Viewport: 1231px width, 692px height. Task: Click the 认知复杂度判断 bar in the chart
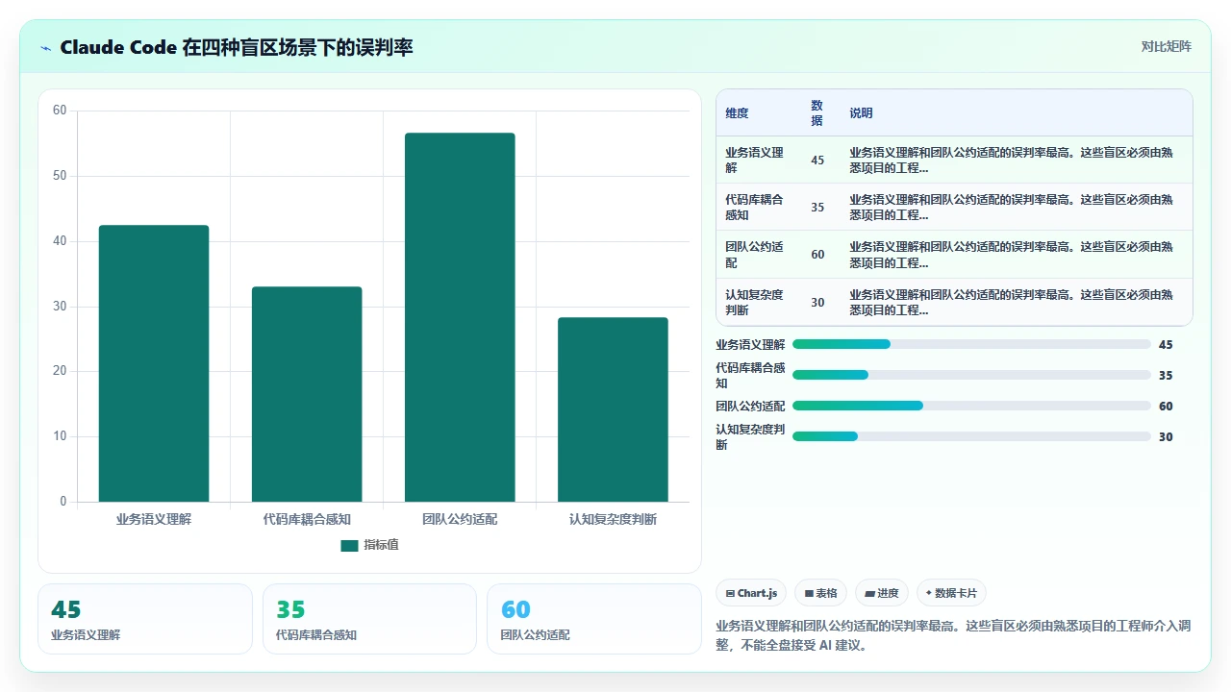coord(613,409)
